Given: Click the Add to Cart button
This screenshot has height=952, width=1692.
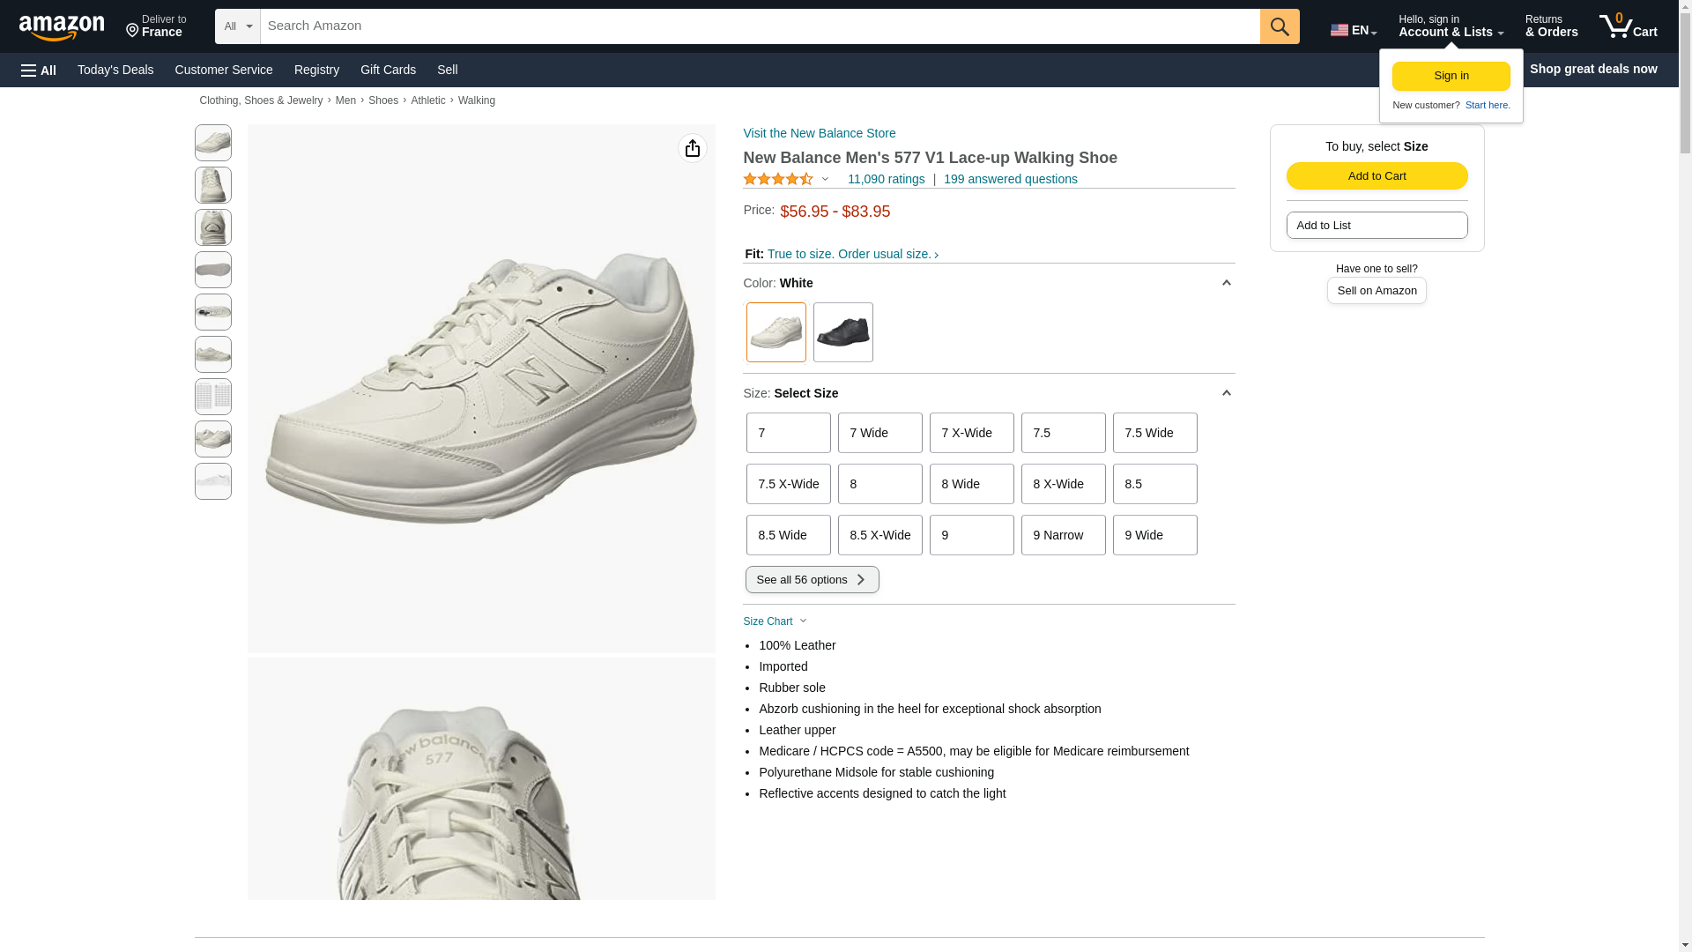Looking at the screenshot, I should pyautogui.click(x=1377, y=175).
